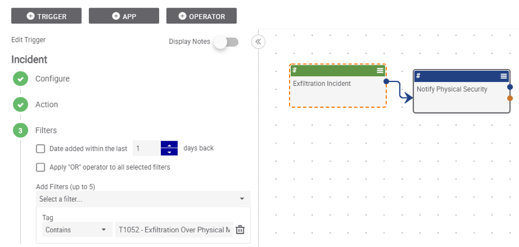
Task: Click the green Action step checkmark
Action: click(20, 105)
